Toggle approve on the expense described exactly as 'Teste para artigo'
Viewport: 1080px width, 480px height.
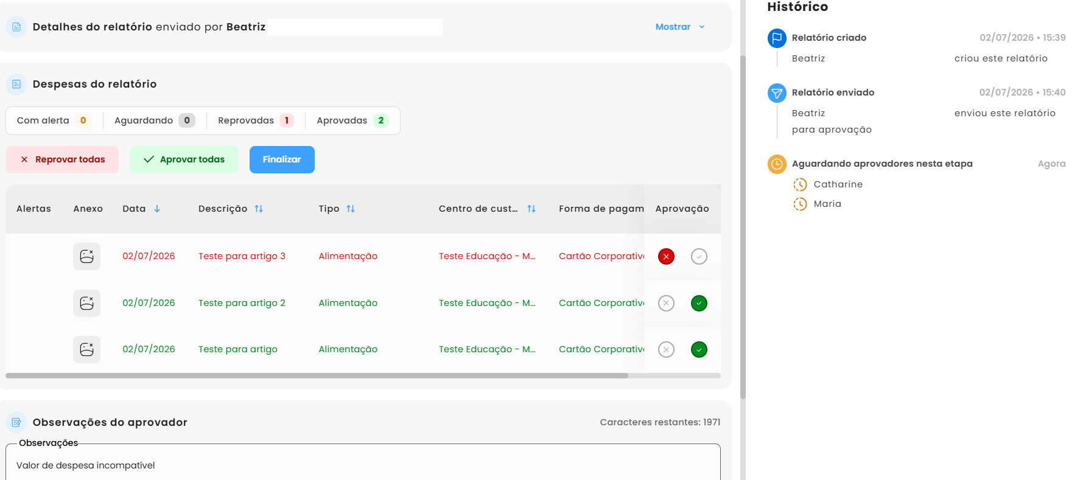(699, 349)
